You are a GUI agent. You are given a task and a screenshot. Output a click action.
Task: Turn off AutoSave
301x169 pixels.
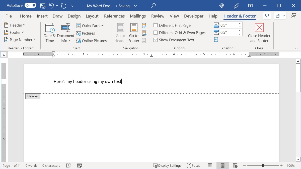click(30, 5)
